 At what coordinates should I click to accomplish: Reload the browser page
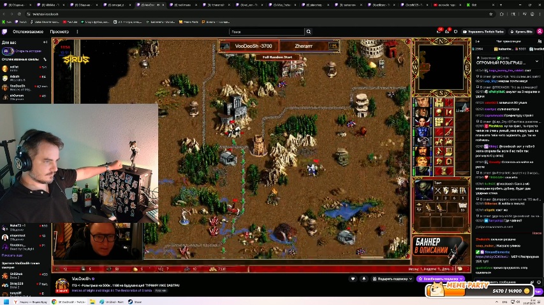pos(19,14)
